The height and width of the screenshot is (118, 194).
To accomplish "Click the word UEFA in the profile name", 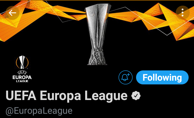I will [x=21, y=95].
